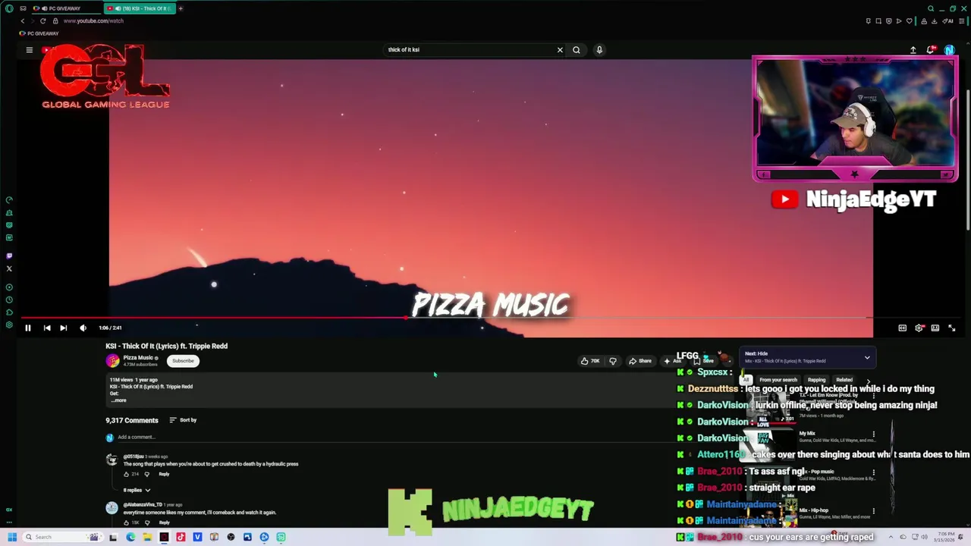This screenshot has height=546, width=971.
Task: Open options for Mix - Hip-hop suggestion
Action: click(873, 511)
